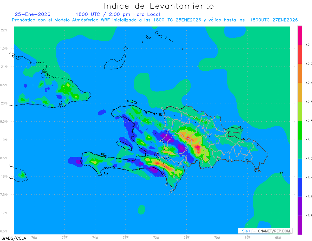The width and height of the screenshot is (312, 241).
Task: Click the '68W' longitude label
Action: [x=278, y=237]
